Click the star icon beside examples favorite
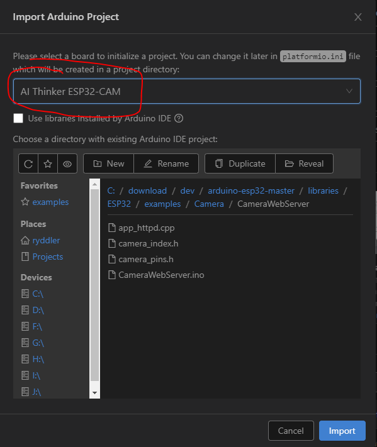Screen dimensions: 377x447 [25, 202]
